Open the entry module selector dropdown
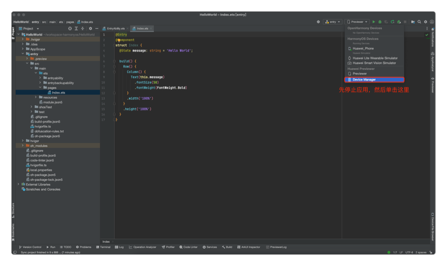Screen dimensions: 447x266 tap(333, 22)
